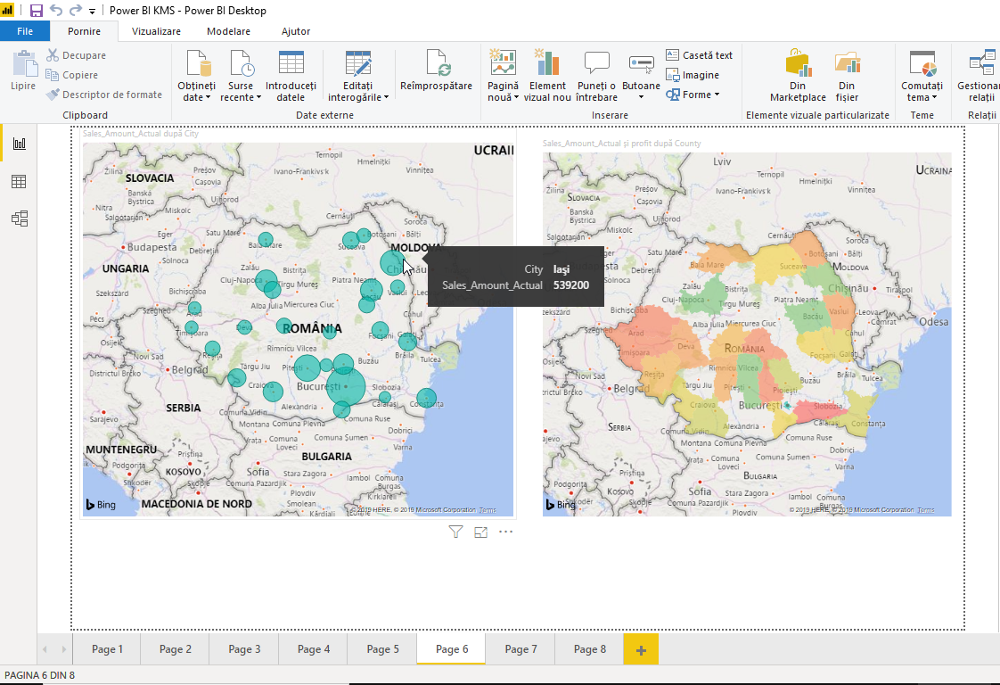Open focus mode for the selected map

(x=480, y=531)
